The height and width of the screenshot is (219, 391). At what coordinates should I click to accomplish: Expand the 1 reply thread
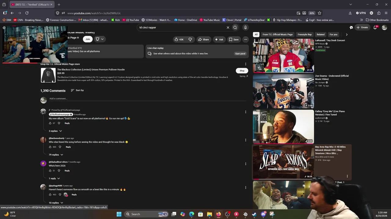click(54, 179)
